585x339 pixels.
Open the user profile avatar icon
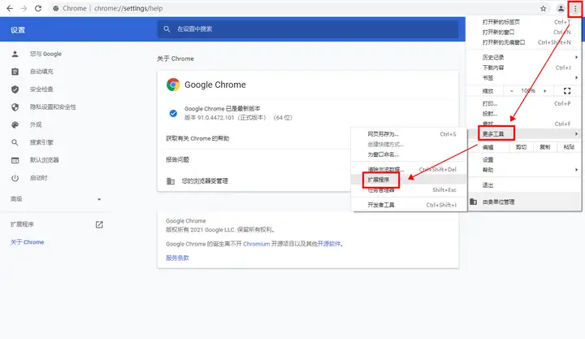click(561, 8)
